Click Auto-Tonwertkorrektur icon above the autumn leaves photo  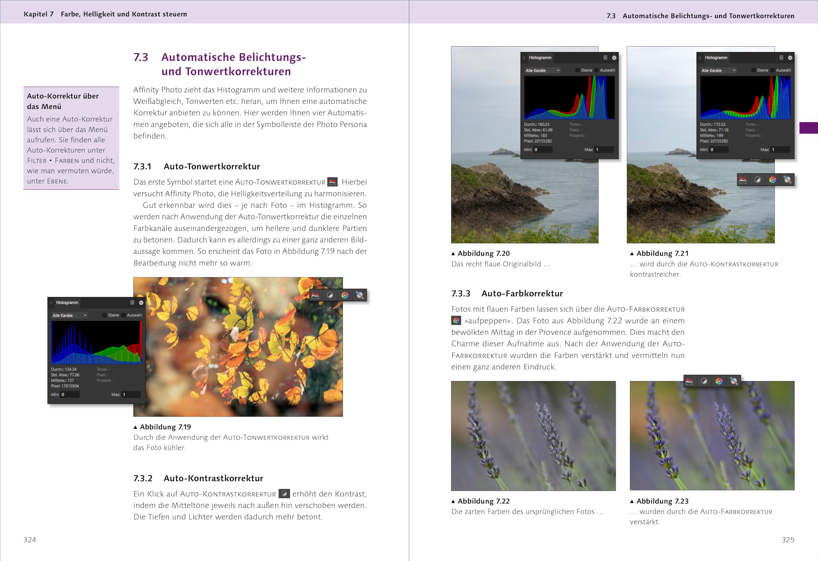(315, 295)
